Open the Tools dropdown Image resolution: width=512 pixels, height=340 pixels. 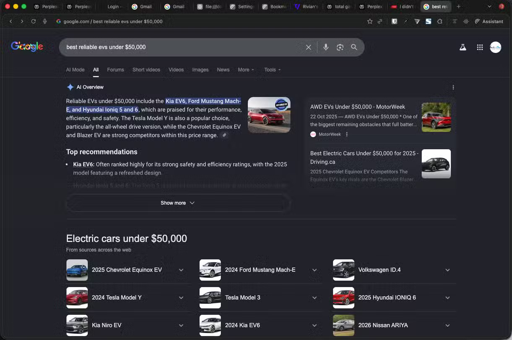click(x=272, y=70)
